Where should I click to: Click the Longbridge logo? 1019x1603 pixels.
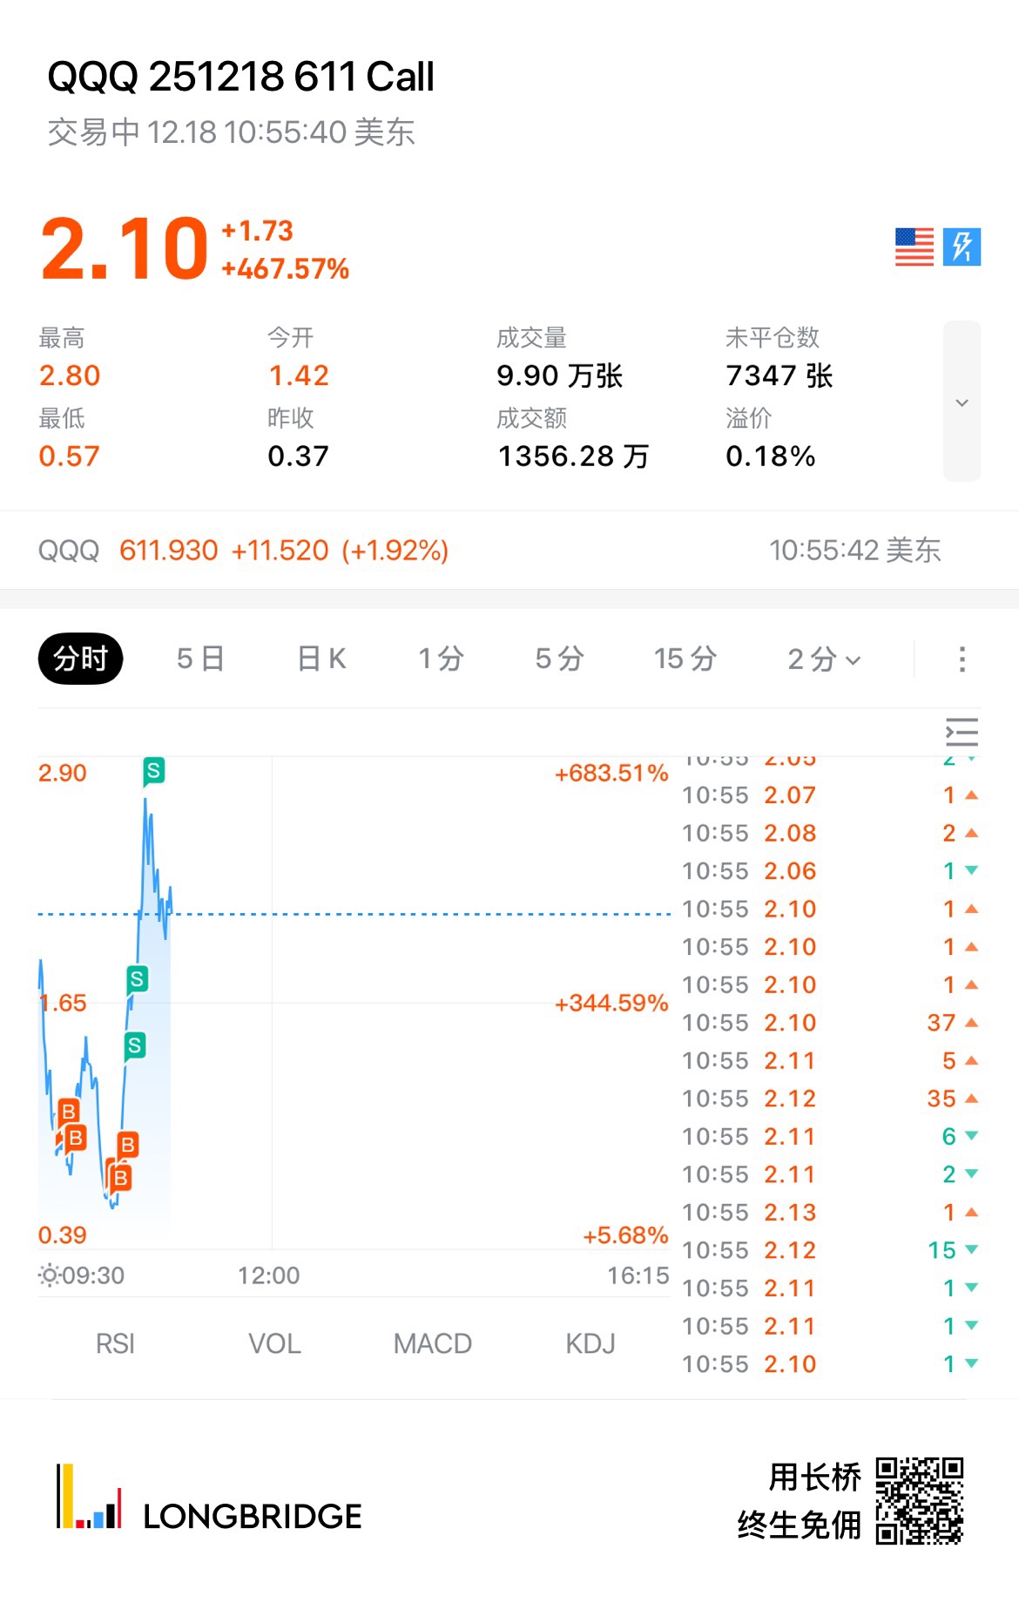[x=209, y=1500]
